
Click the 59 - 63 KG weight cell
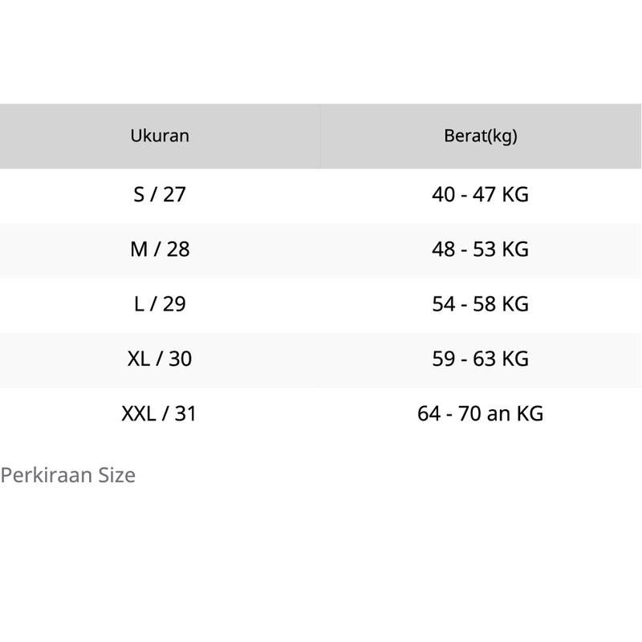coord(481,359)
